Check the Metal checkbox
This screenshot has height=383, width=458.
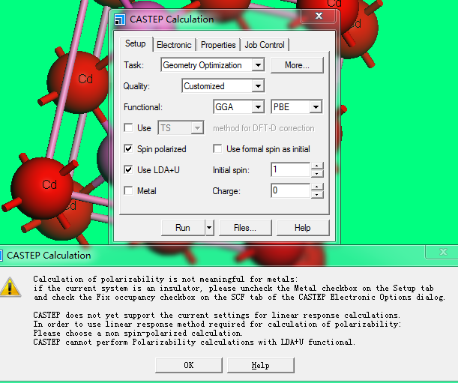(x=128, y=191)
